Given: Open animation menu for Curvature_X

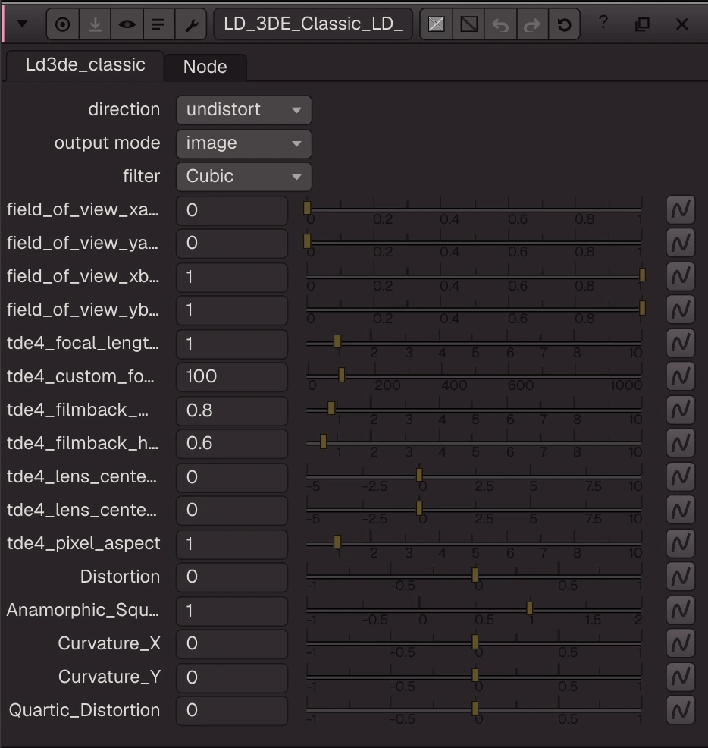Looking at the screenshot, I should click(x=681, y=644).
